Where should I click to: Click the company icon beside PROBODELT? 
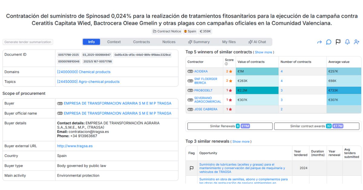click(x=190, y=90)
